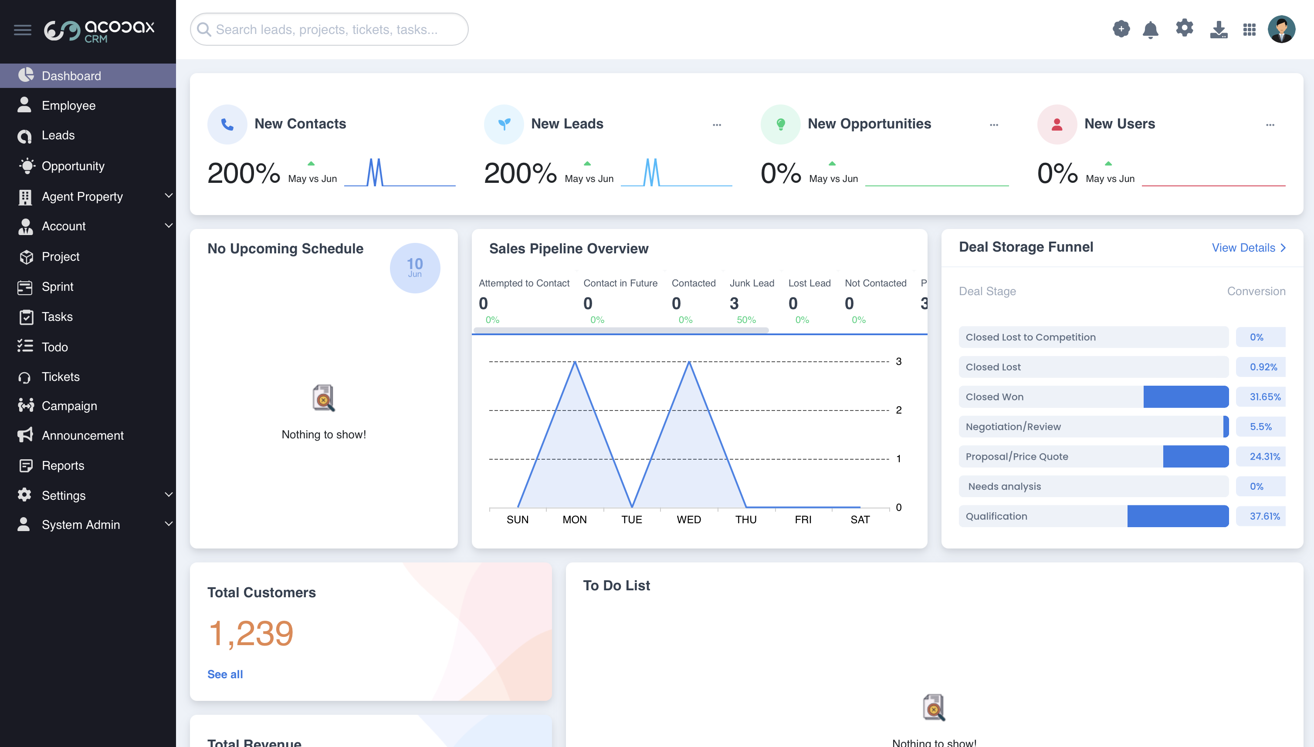Click See all under Total Customers
1314x747 pixels.
(225, 674)
